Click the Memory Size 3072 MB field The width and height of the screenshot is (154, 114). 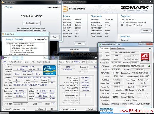[x=117, y=87]
